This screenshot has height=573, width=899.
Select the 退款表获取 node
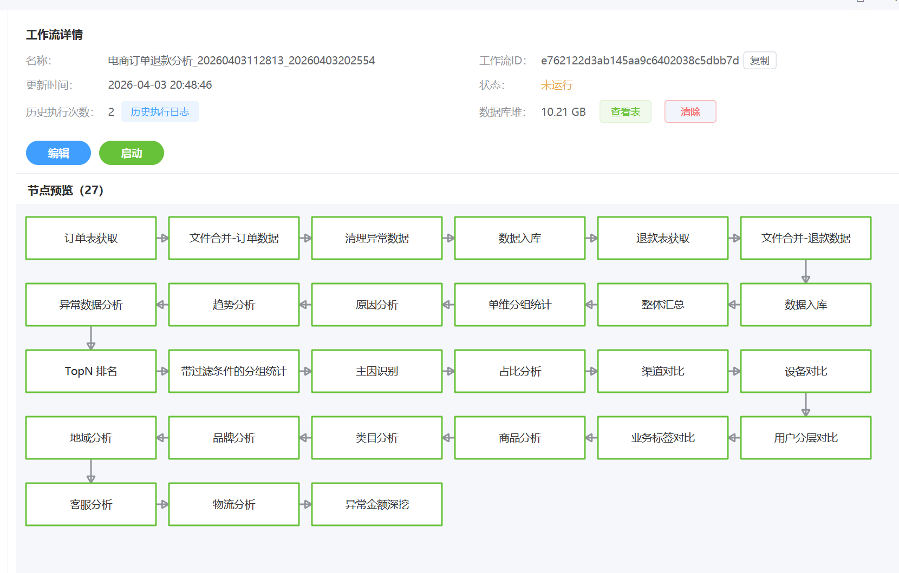click(x=663, y=238)
